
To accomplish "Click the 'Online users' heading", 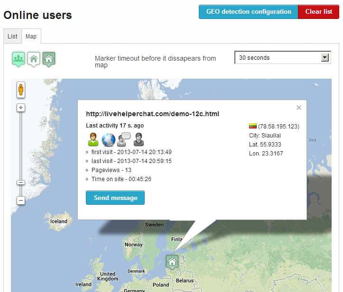I will point(37,15).
